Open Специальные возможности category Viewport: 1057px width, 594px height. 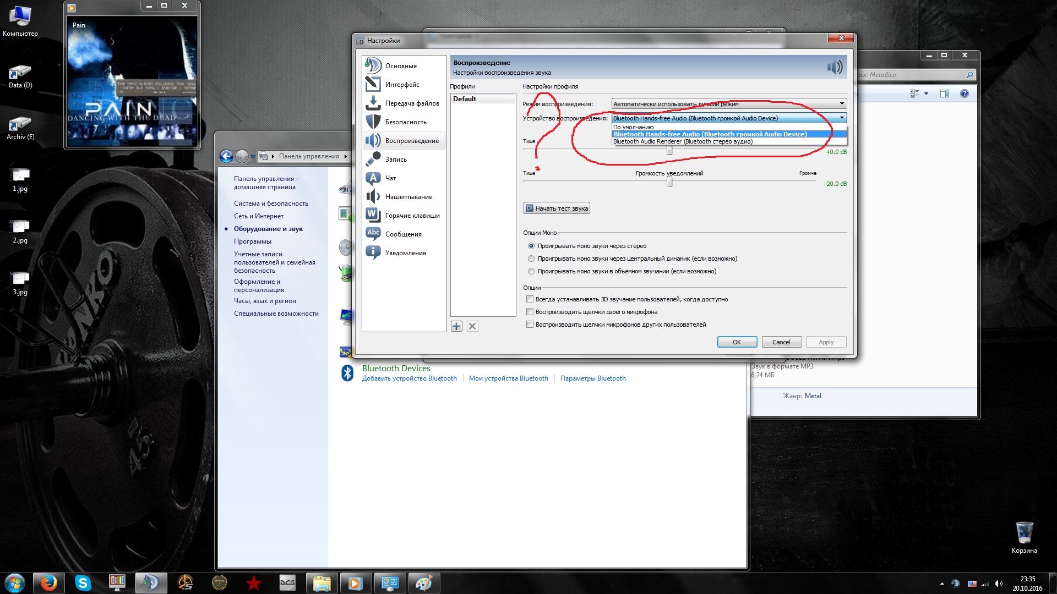coord(276,313)
